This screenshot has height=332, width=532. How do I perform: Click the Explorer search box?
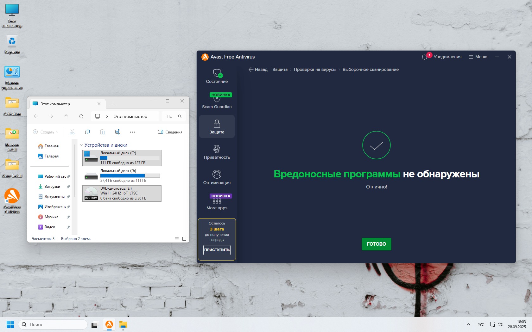pos(174,116)
